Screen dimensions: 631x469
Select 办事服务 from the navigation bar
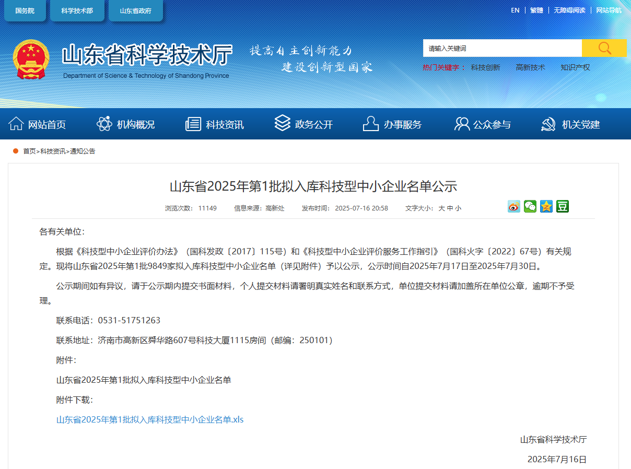[392, 124]
